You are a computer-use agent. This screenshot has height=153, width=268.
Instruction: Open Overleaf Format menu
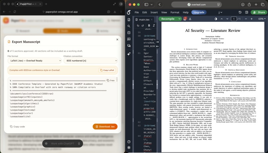click(x=175, y=12)
